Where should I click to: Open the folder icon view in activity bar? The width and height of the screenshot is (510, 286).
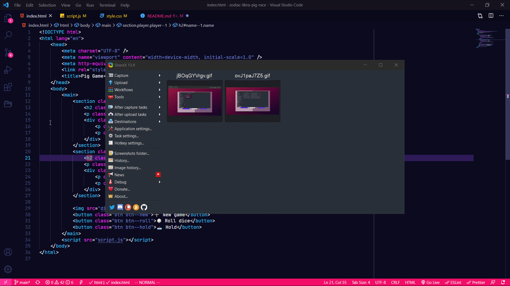coord(8,104)
